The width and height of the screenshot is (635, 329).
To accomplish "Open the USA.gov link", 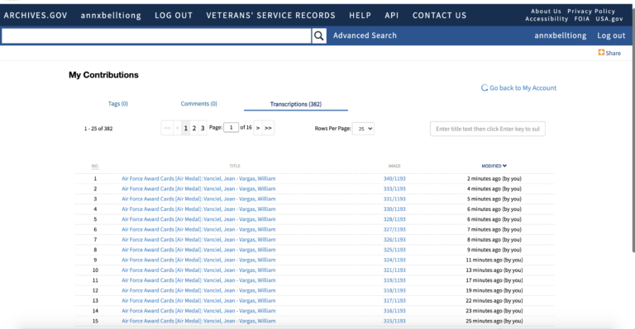I will coord(609,19).
